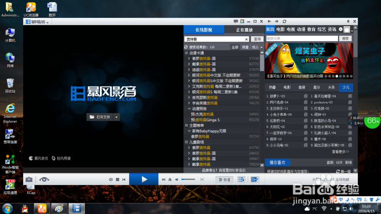Click the eject open-file icon

click(170, 179)
